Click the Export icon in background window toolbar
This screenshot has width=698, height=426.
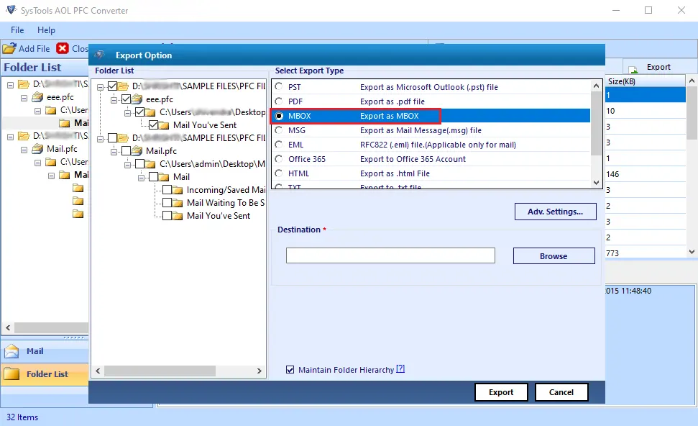[633, 69]
